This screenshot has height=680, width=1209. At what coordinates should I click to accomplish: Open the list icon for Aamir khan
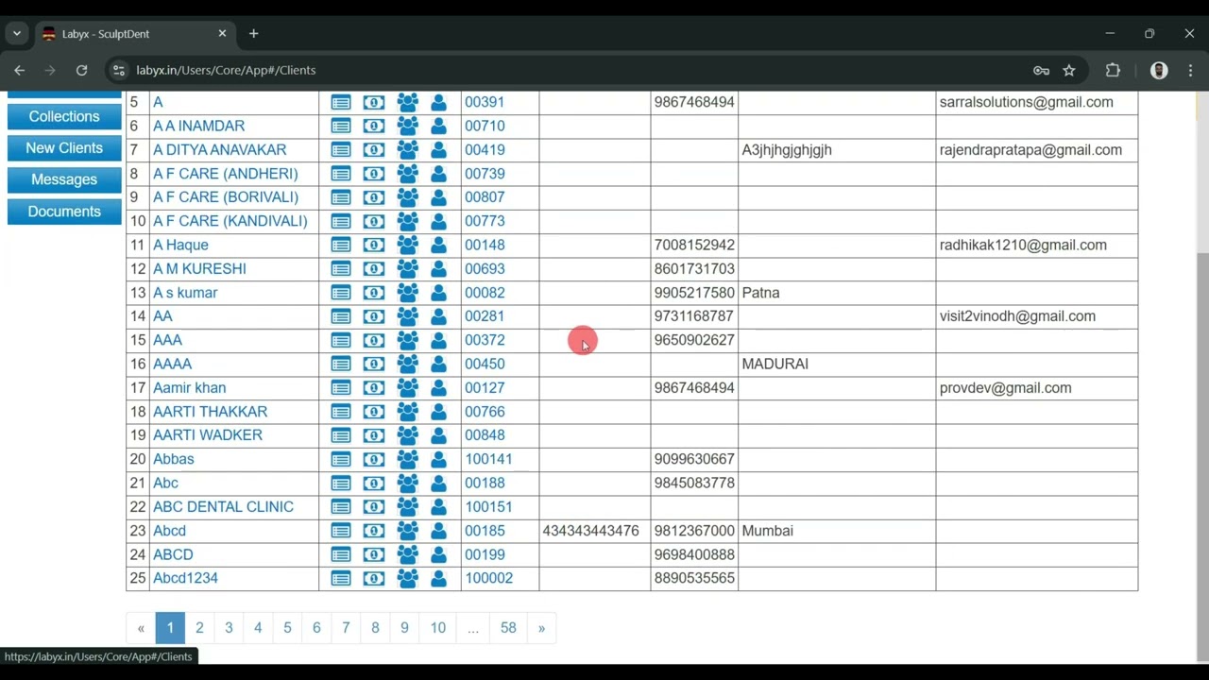pos(341,388)
